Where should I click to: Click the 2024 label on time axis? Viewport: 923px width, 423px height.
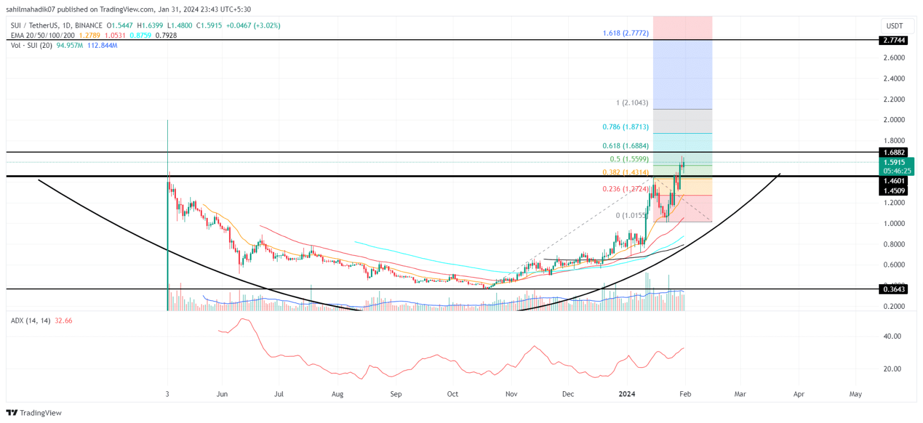626,394
